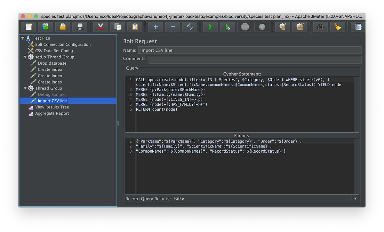Open the Templates dialog
Image resolution: width=384 pixels, height=232 pixels.
45,27
